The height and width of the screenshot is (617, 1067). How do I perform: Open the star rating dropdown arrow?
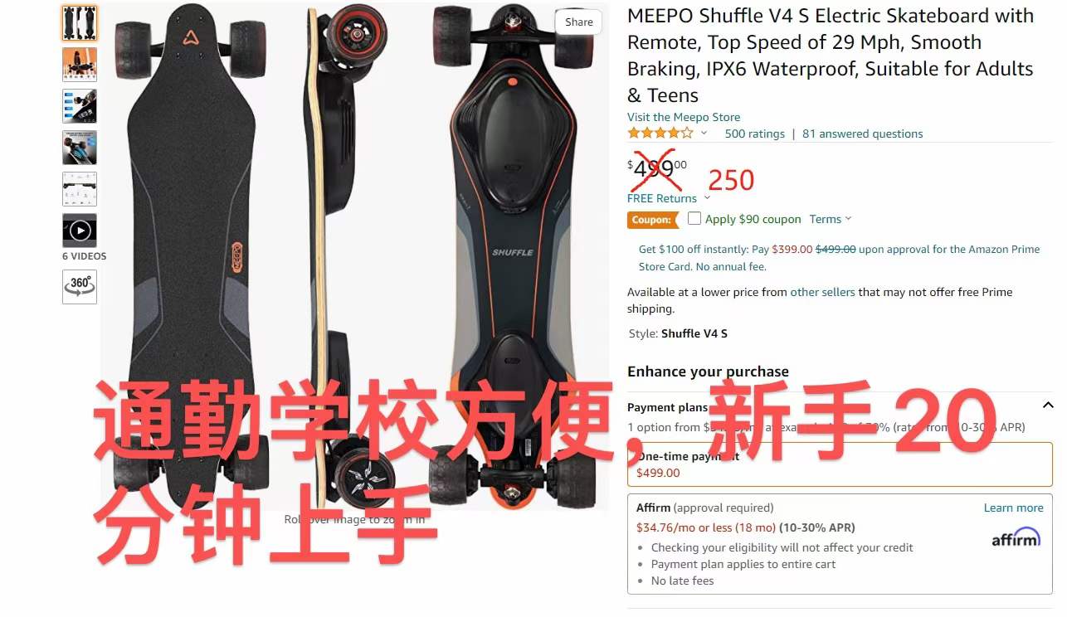pos(704,133)
